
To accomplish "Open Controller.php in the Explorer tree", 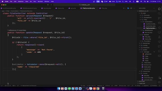I will (150, 26).
